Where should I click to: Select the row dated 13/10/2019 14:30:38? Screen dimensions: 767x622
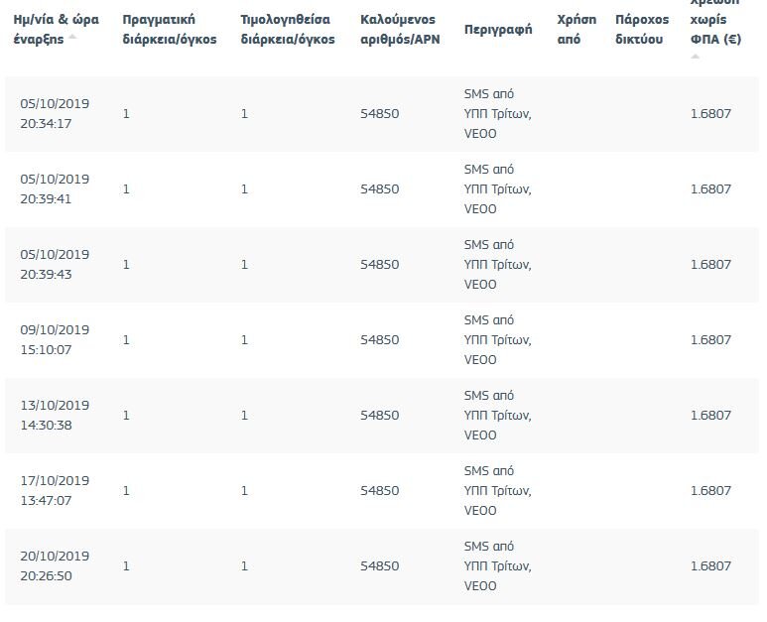(x=382, y=415)
